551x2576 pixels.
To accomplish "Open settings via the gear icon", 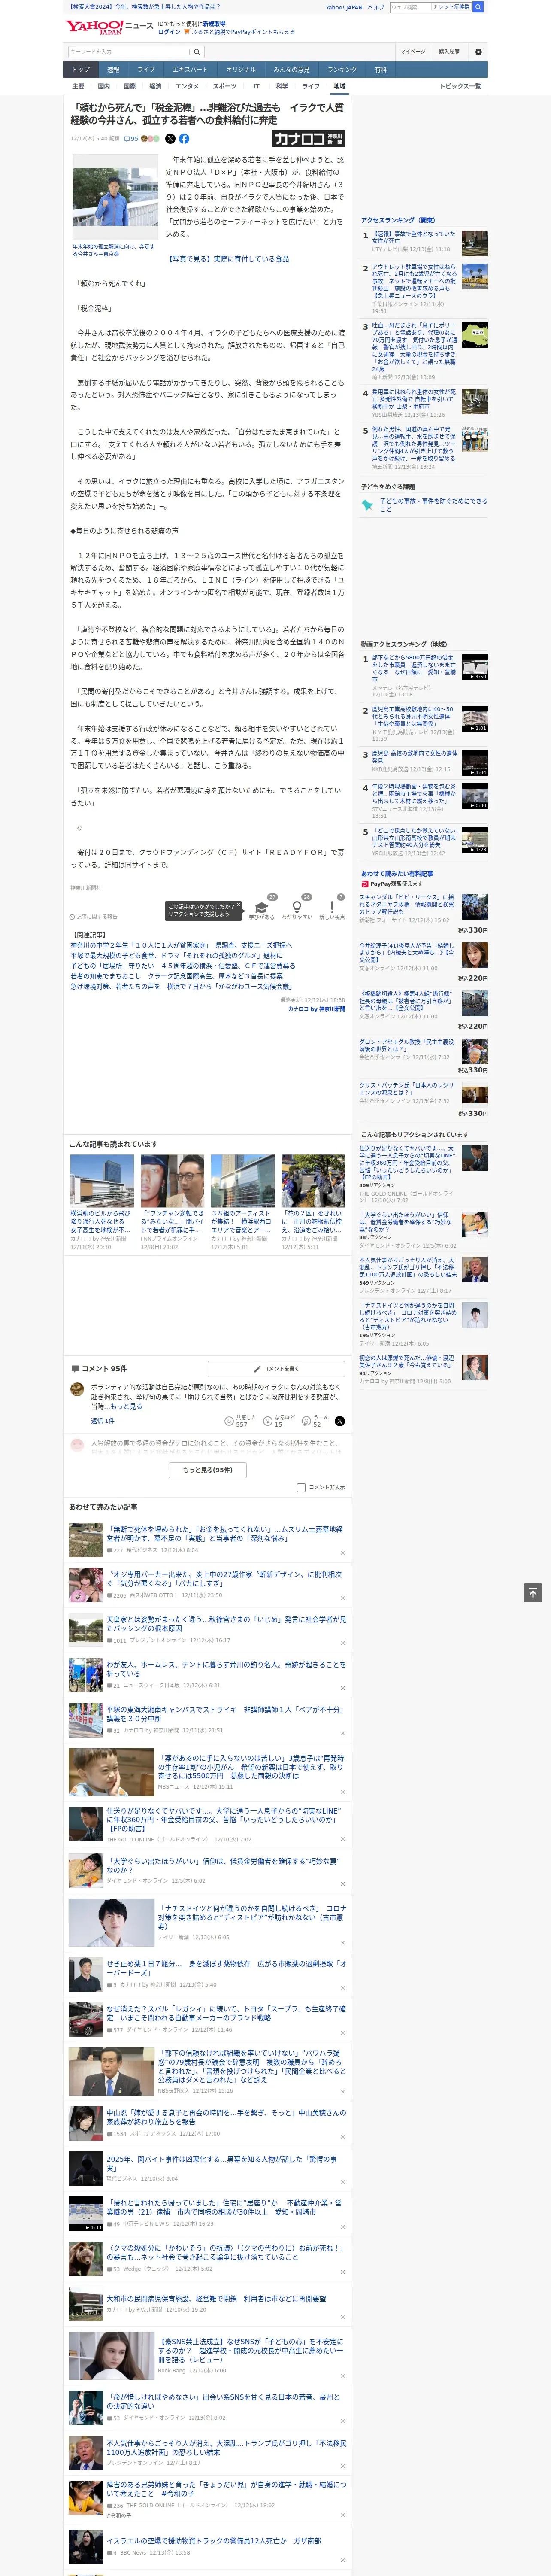I will pyautogui.click(x=477, y=52).
